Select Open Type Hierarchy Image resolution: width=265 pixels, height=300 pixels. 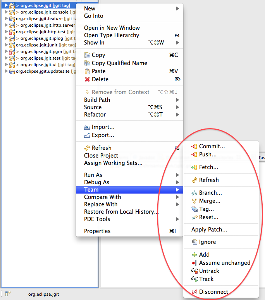point(129,35)
